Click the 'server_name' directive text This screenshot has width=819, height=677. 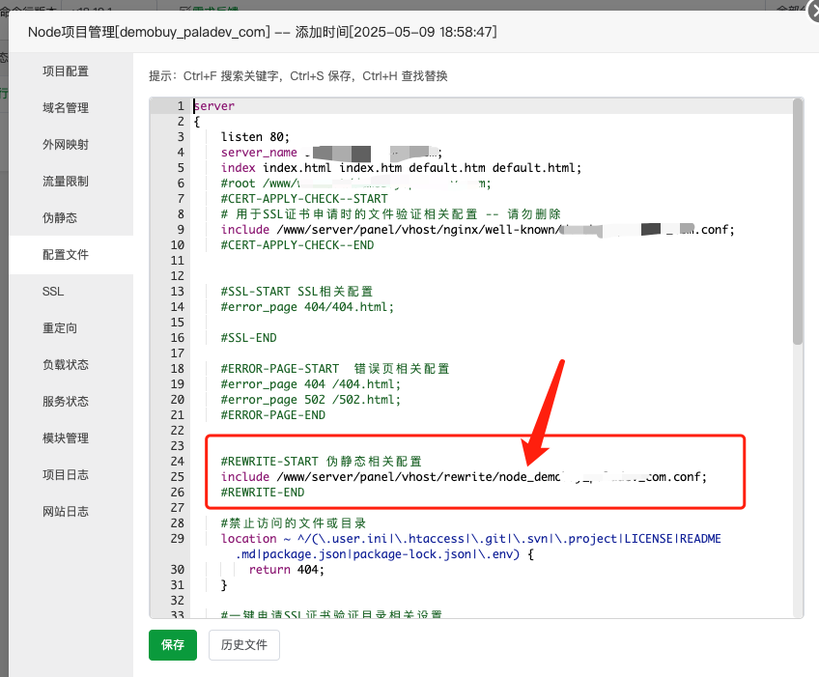[259, 153]
